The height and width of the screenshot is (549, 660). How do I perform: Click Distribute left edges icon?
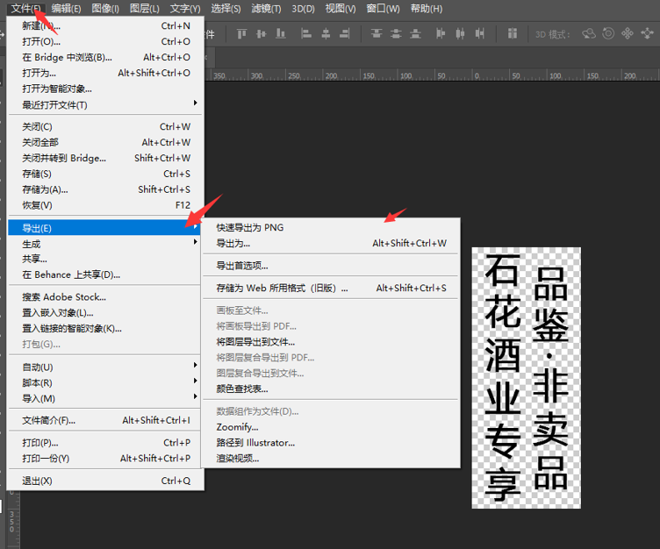(x=441, y=33)
